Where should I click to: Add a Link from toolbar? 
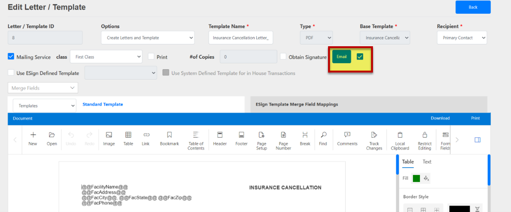click(146, 139)
